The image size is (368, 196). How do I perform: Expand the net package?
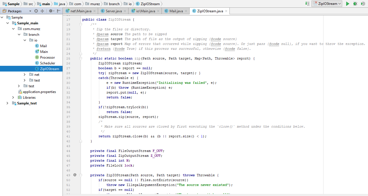pos(25,75)
